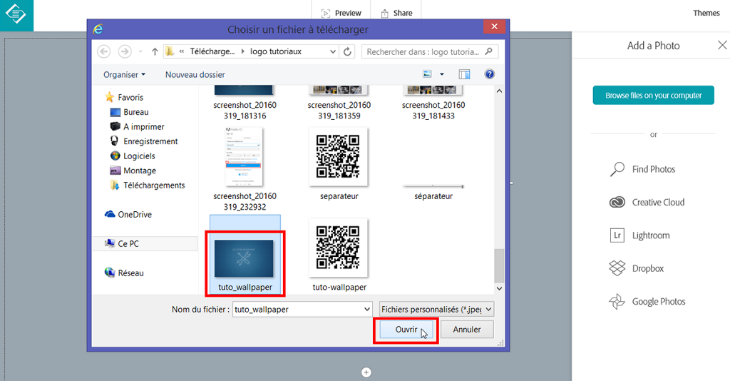Viewport: 730px width, 381px height.
Task: Close the Add a Photo panel
Action: coord(722,46)
